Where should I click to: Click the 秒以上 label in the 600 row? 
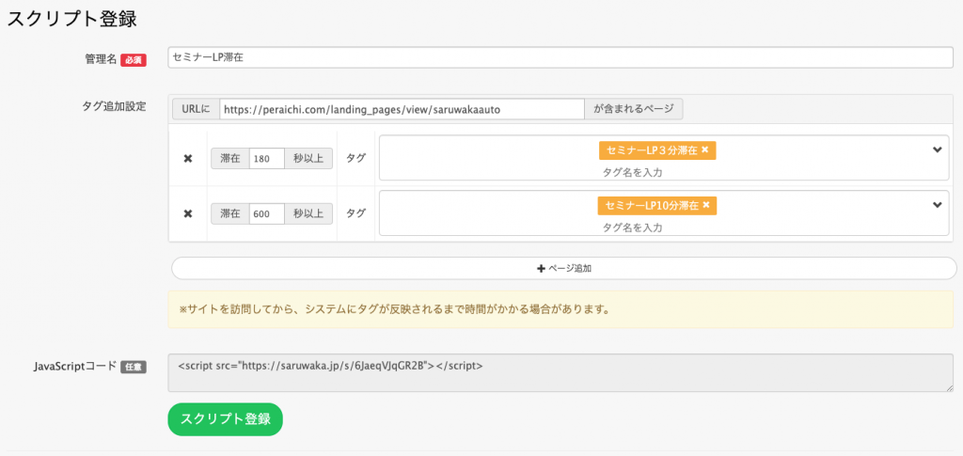point(308,213)
